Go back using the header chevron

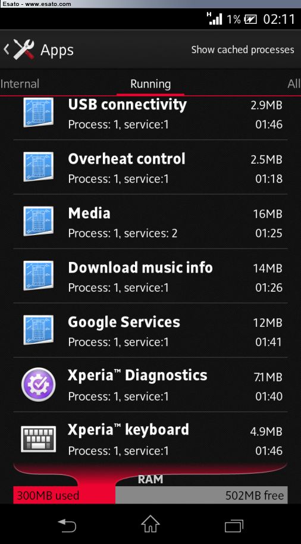[x=6, y=49]
